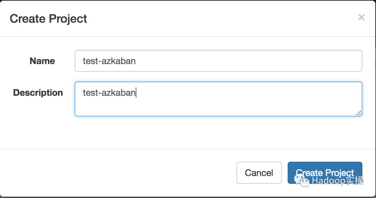Click the test-azkaban text in Name field

(109, 61)
